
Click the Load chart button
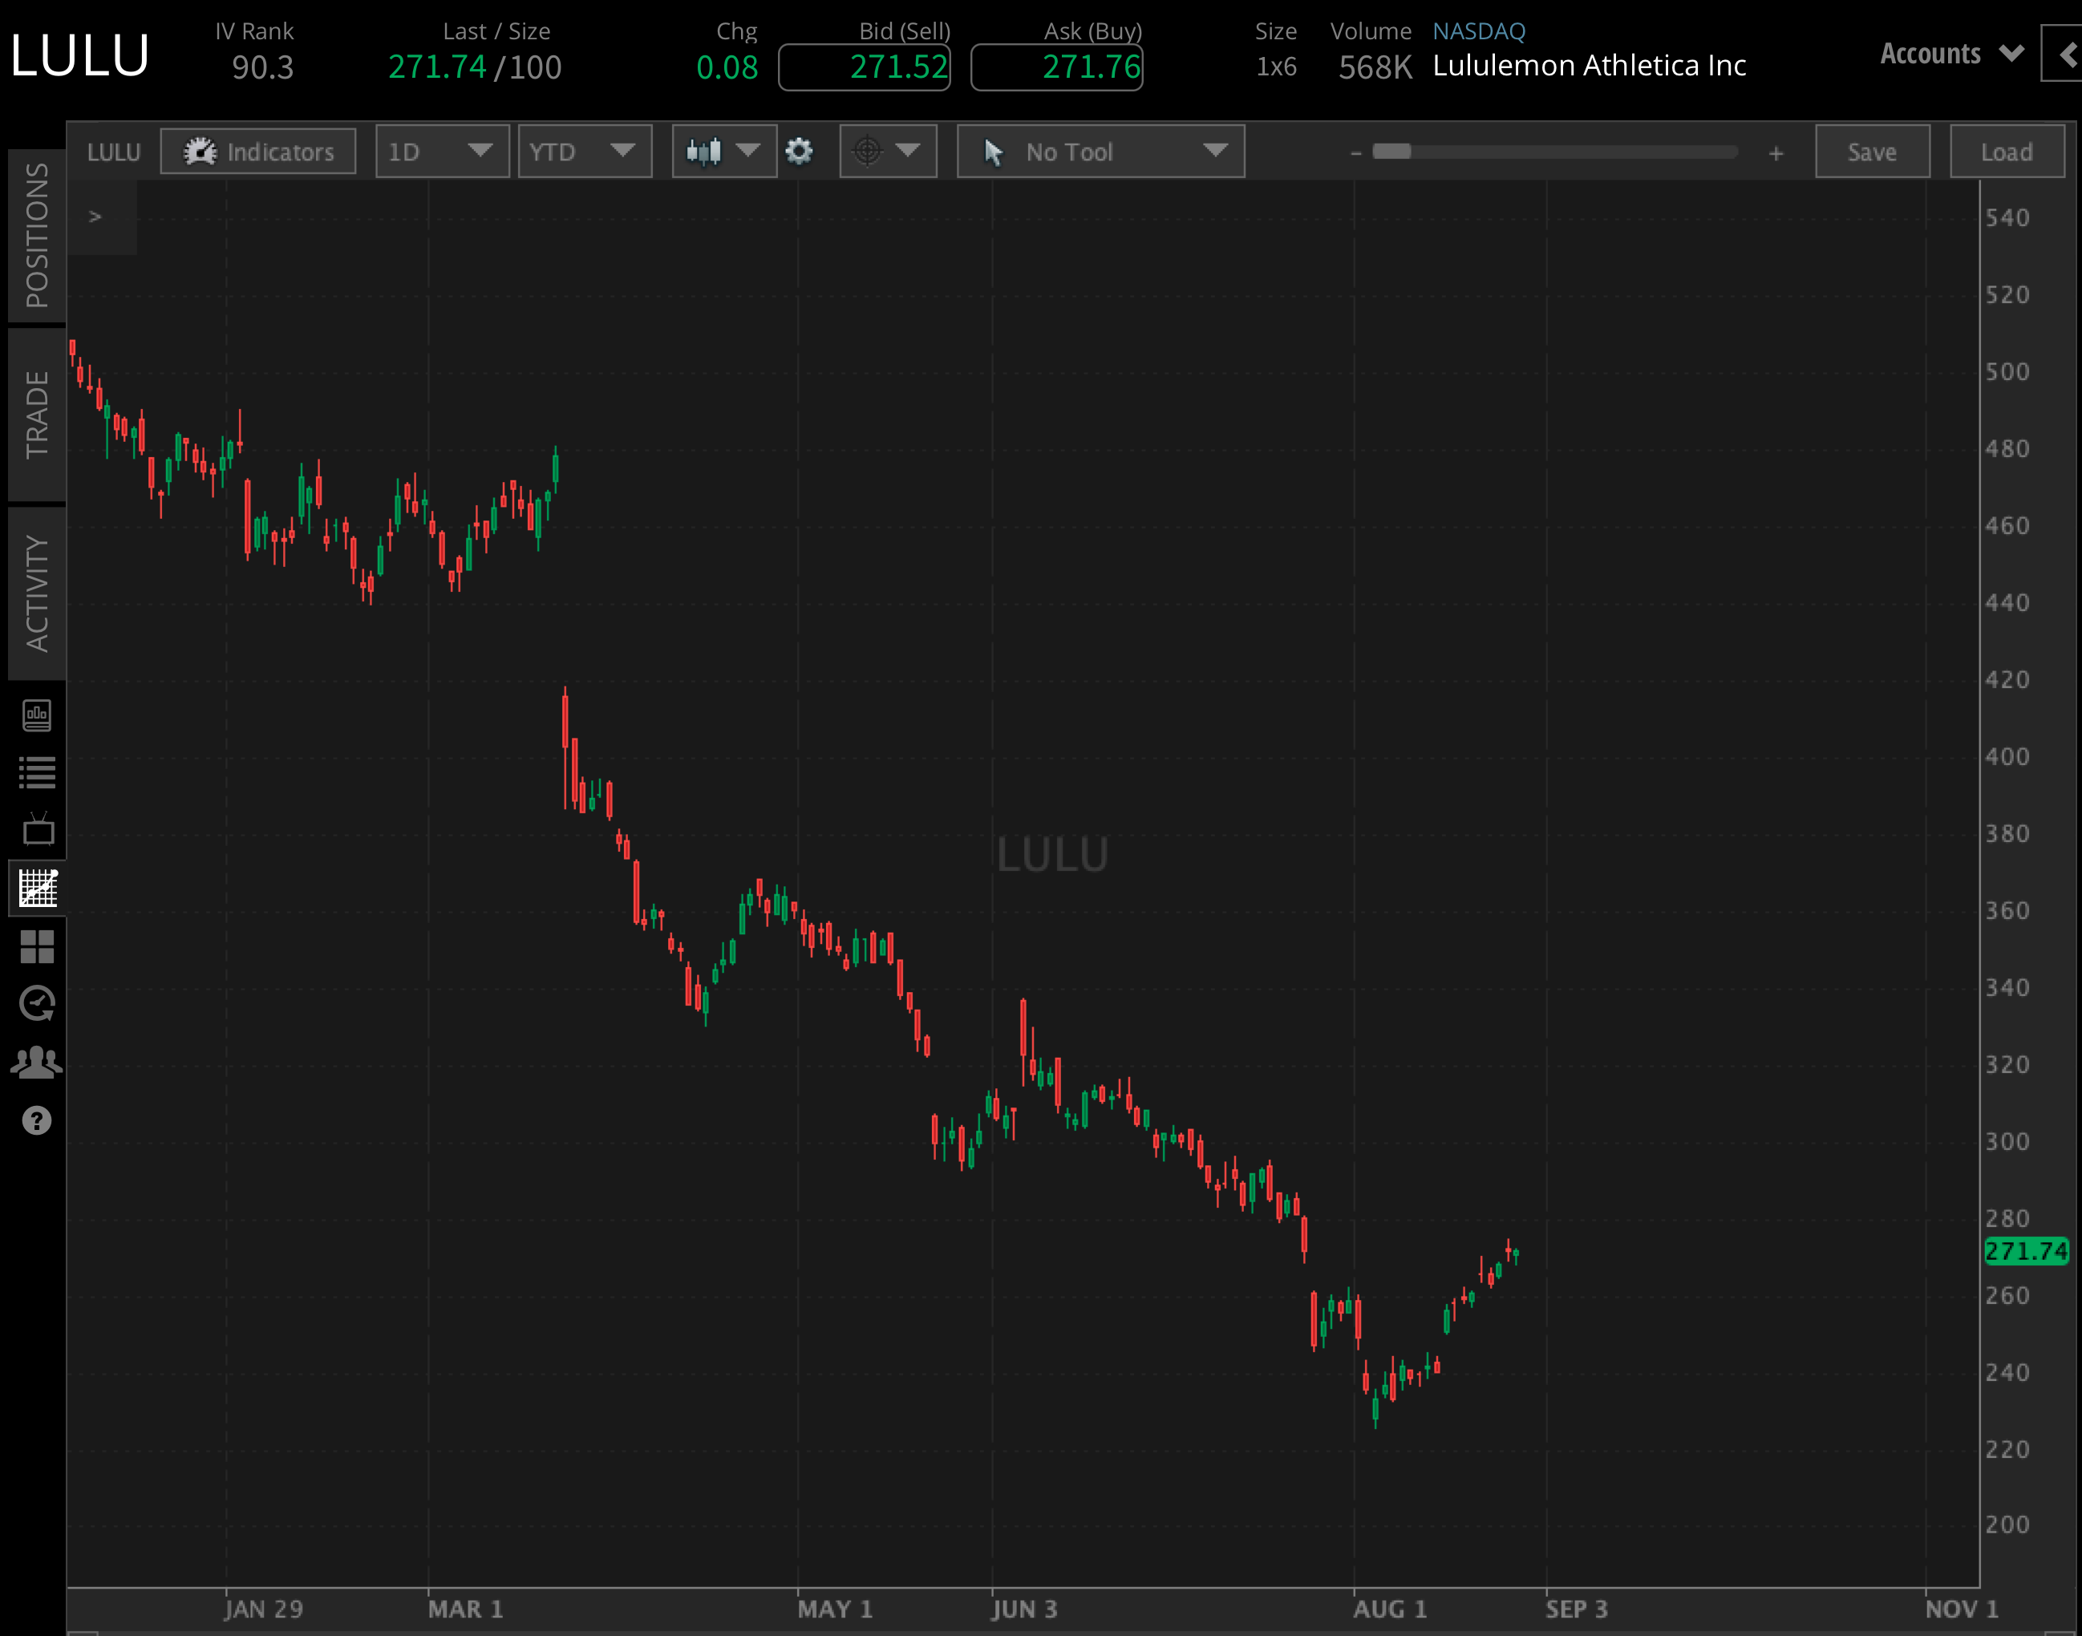[x=2007, y=151]
